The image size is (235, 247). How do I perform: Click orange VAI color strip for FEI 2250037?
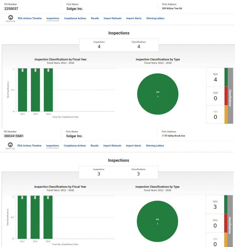click(226, 115)
